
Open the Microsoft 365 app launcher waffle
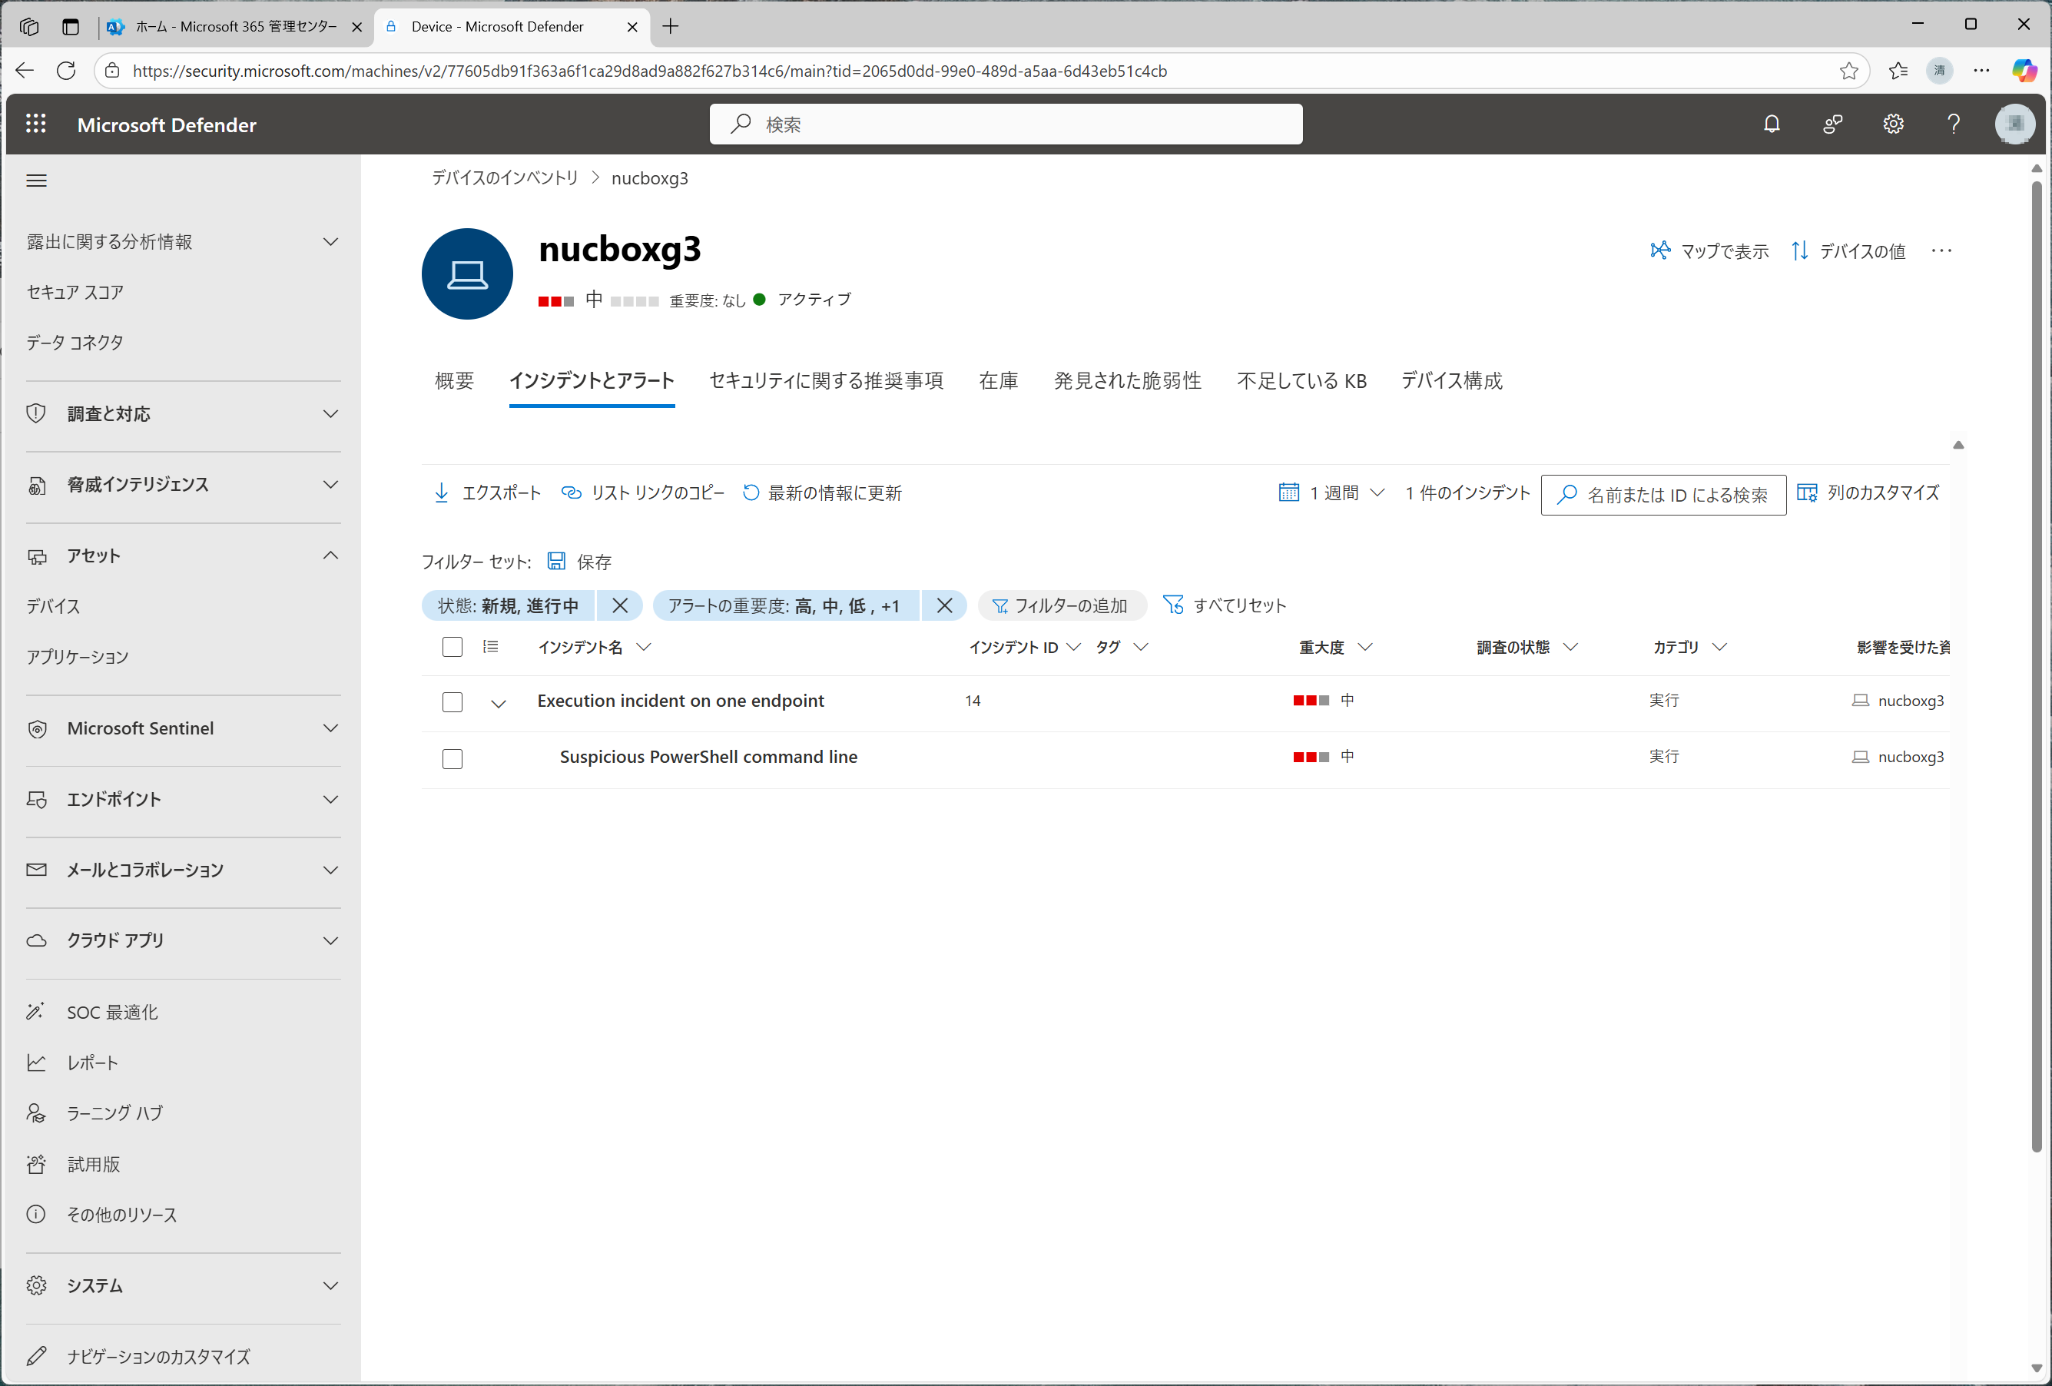pos(36,124)
